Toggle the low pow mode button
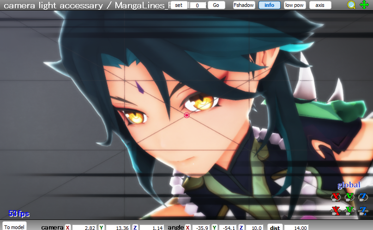373x230 pixels. 295,5
